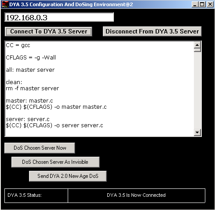
Task: Click the 'all: master server' line
Action: click(30, 70)
